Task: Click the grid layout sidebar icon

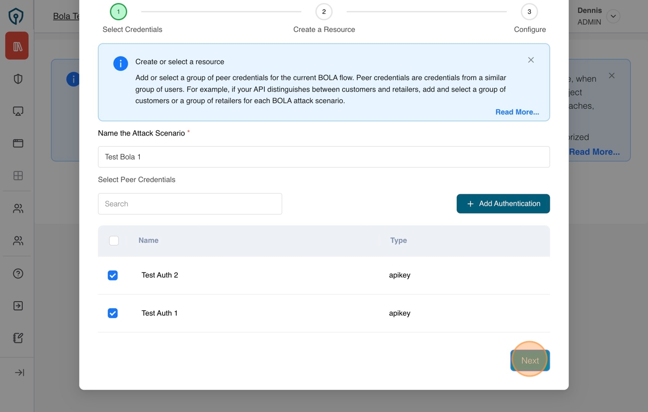Action: 18,176
